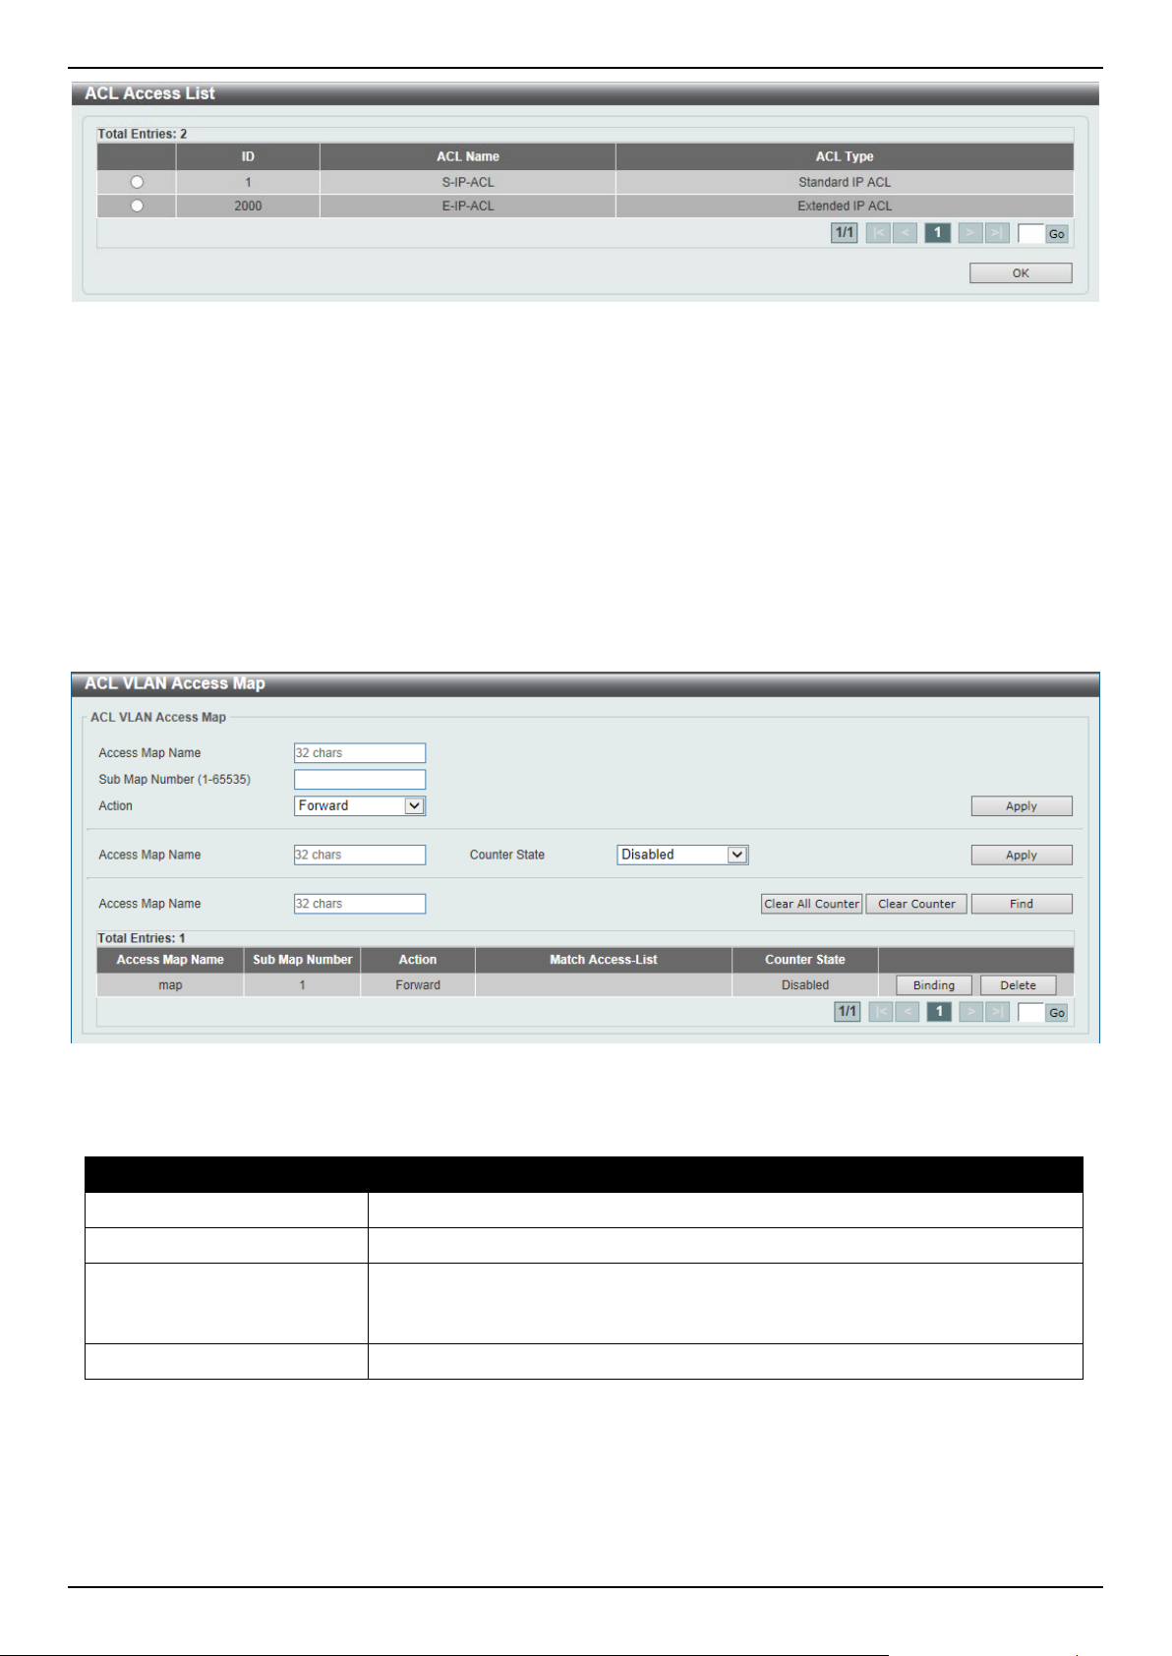Click the Standard IP ACL cell

pos(845,182)
